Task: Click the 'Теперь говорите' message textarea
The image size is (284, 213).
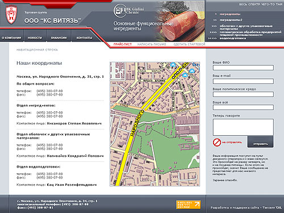Action: 243,127
